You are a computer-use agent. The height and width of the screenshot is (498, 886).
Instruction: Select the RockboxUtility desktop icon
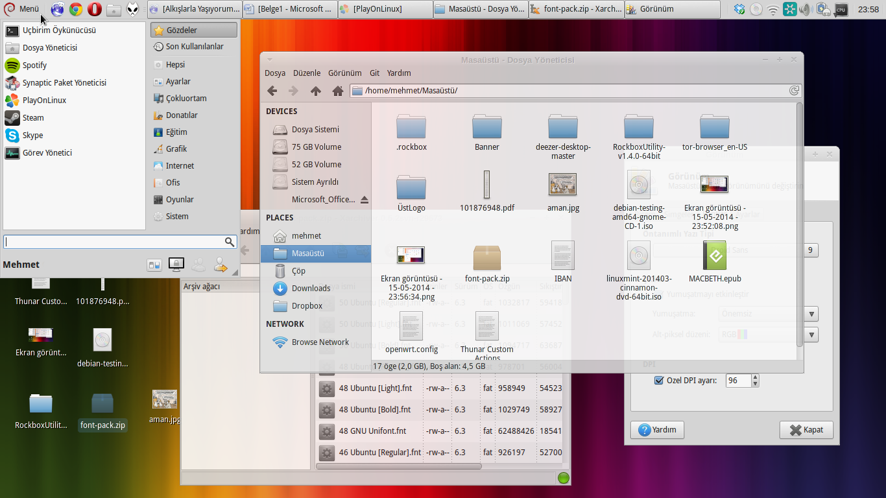[41, 410]
